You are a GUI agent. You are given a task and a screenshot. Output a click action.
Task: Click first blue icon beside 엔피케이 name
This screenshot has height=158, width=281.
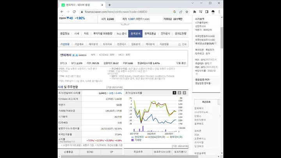73,55
